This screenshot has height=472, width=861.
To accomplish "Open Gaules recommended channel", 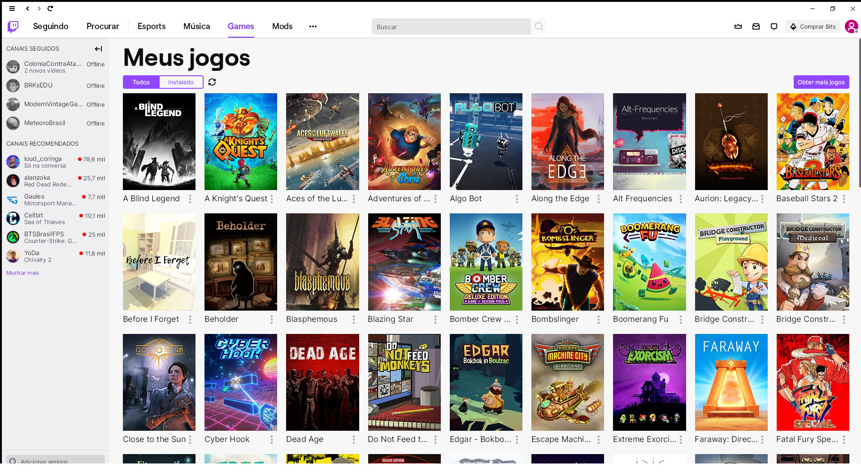I will pos(56,199).
